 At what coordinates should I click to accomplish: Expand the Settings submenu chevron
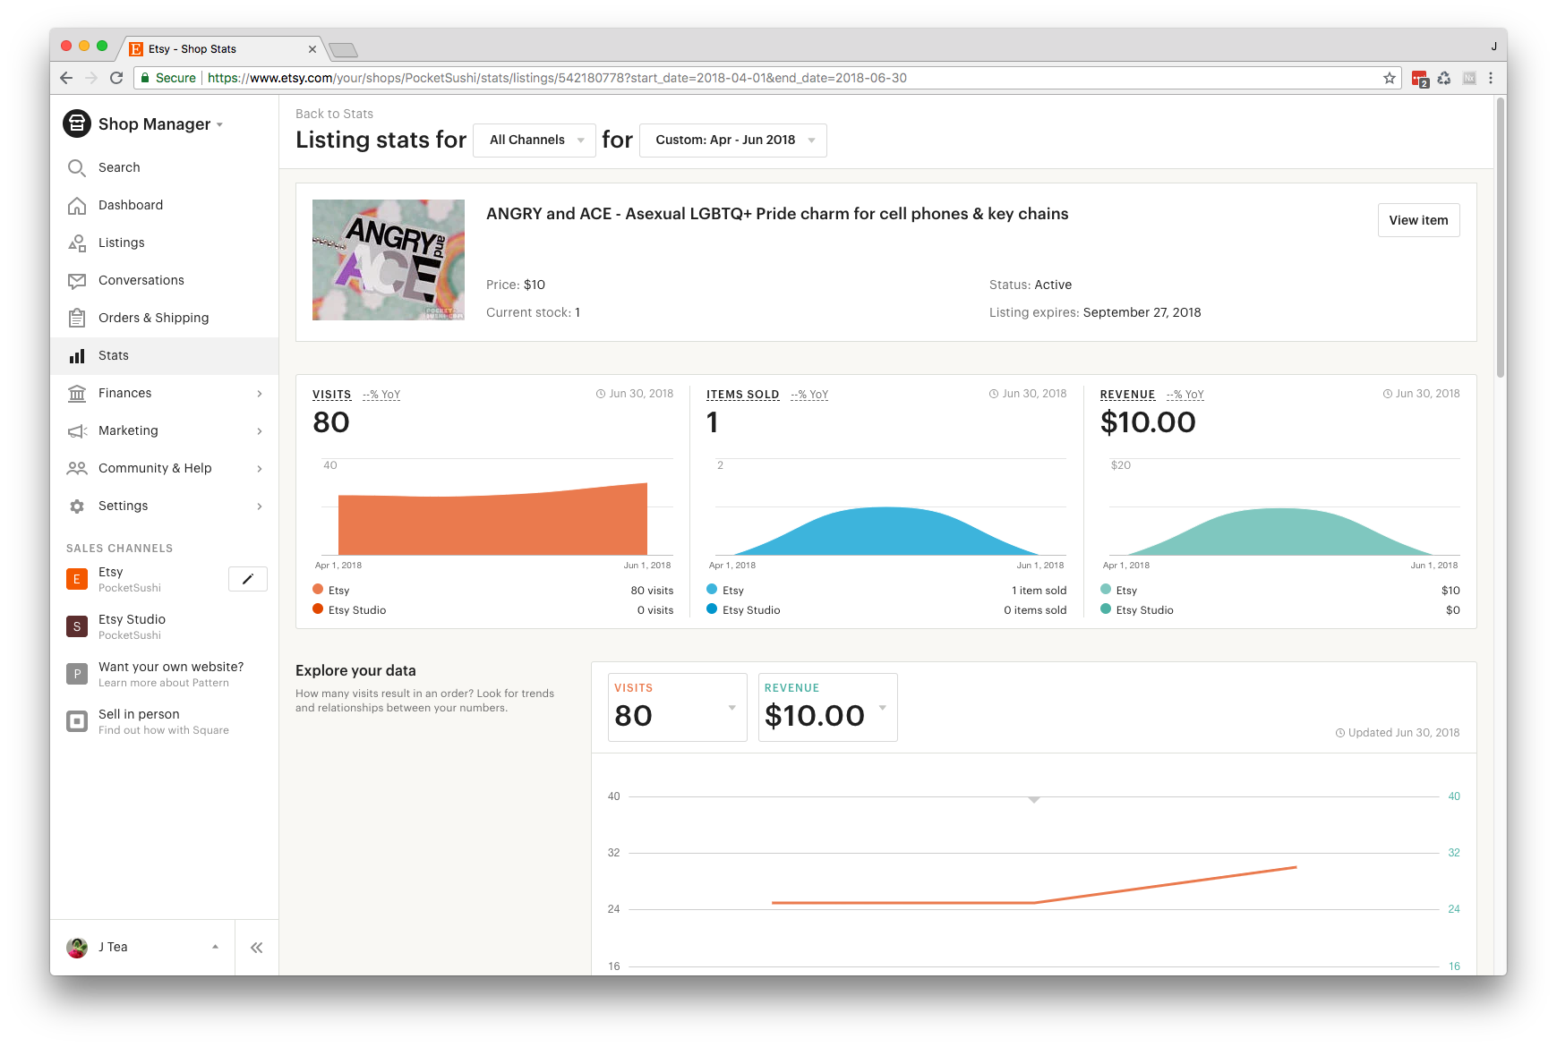pos(260,506)
